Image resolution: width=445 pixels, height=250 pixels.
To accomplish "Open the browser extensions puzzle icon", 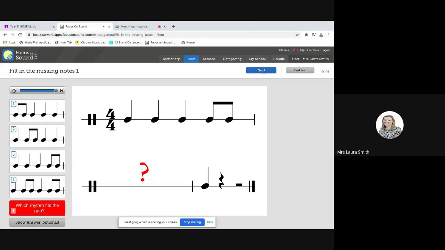I will click(x=306, y=35).
